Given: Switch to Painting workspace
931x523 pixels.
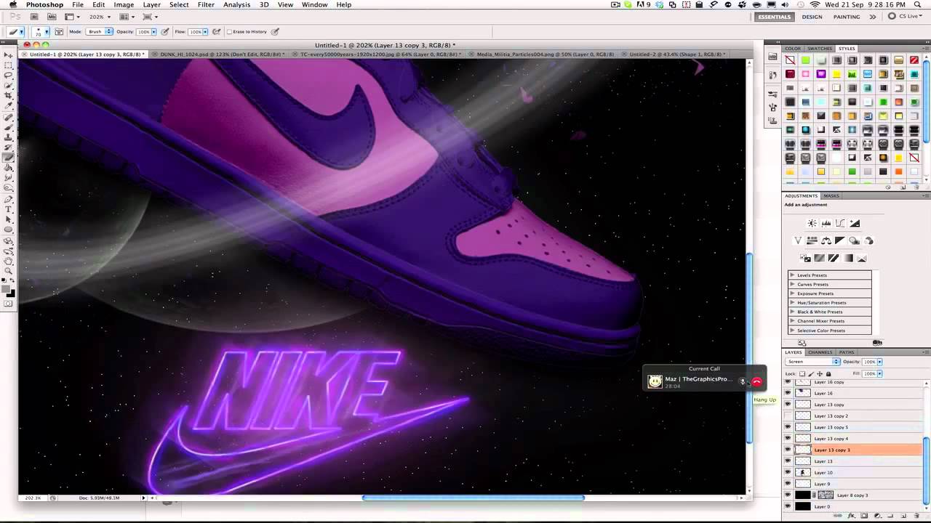Looking at the screenshot, I should [847, 17].
